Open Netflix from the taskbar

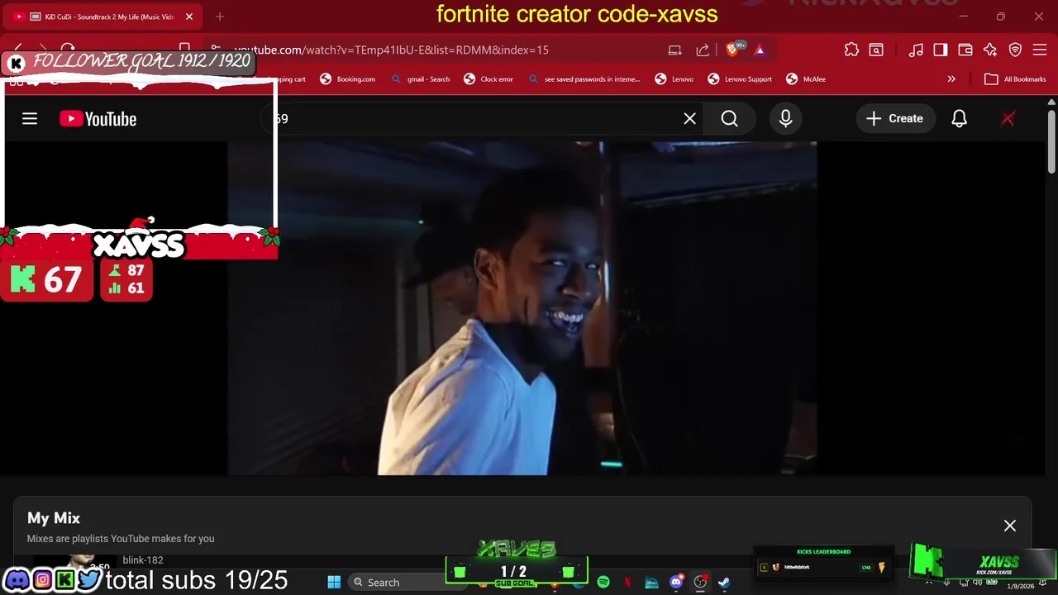click(x=627, y=583)
